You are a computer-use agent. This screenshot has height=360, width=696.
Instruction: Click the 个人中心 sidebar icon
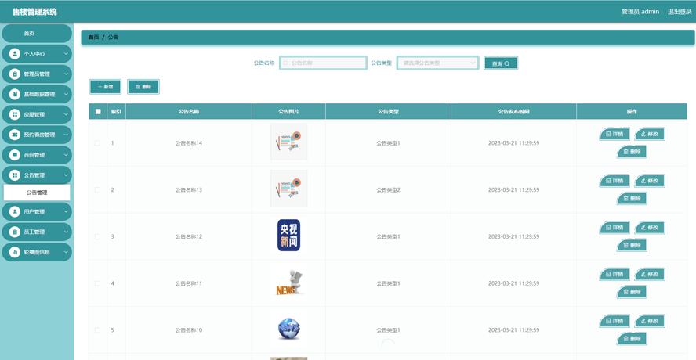tap(15, 54)
